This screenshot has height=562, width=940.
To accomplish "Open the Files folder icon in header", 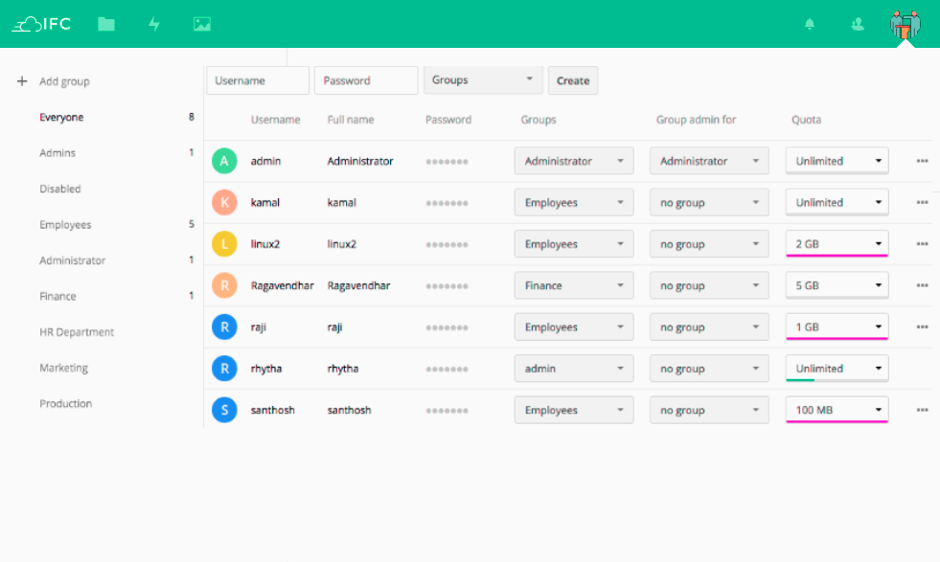I will (x=106, y=24).
